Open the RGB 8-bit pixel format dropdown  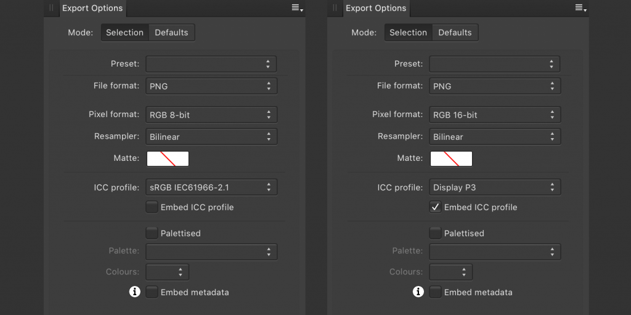pos(212,115)
